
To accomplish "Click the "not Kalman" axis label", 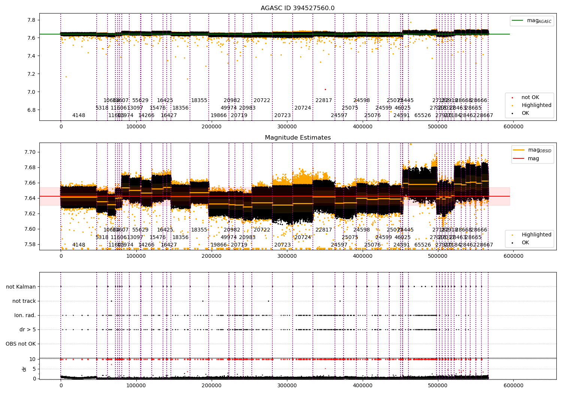I will [x=21, y=287].
